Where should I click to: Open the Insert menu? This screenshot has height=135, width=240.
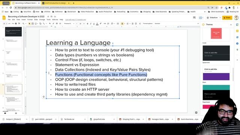coord(24,19)
